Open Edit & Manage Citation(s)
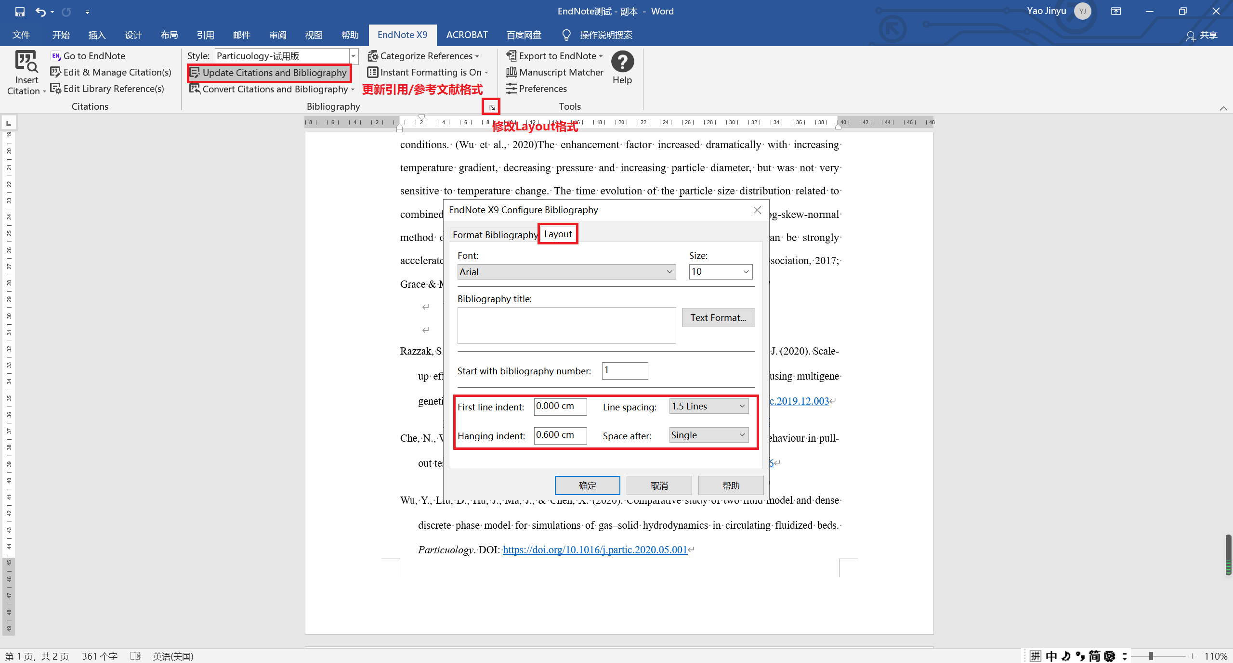This screenshot has width=1233, height=663. (117, 72)
